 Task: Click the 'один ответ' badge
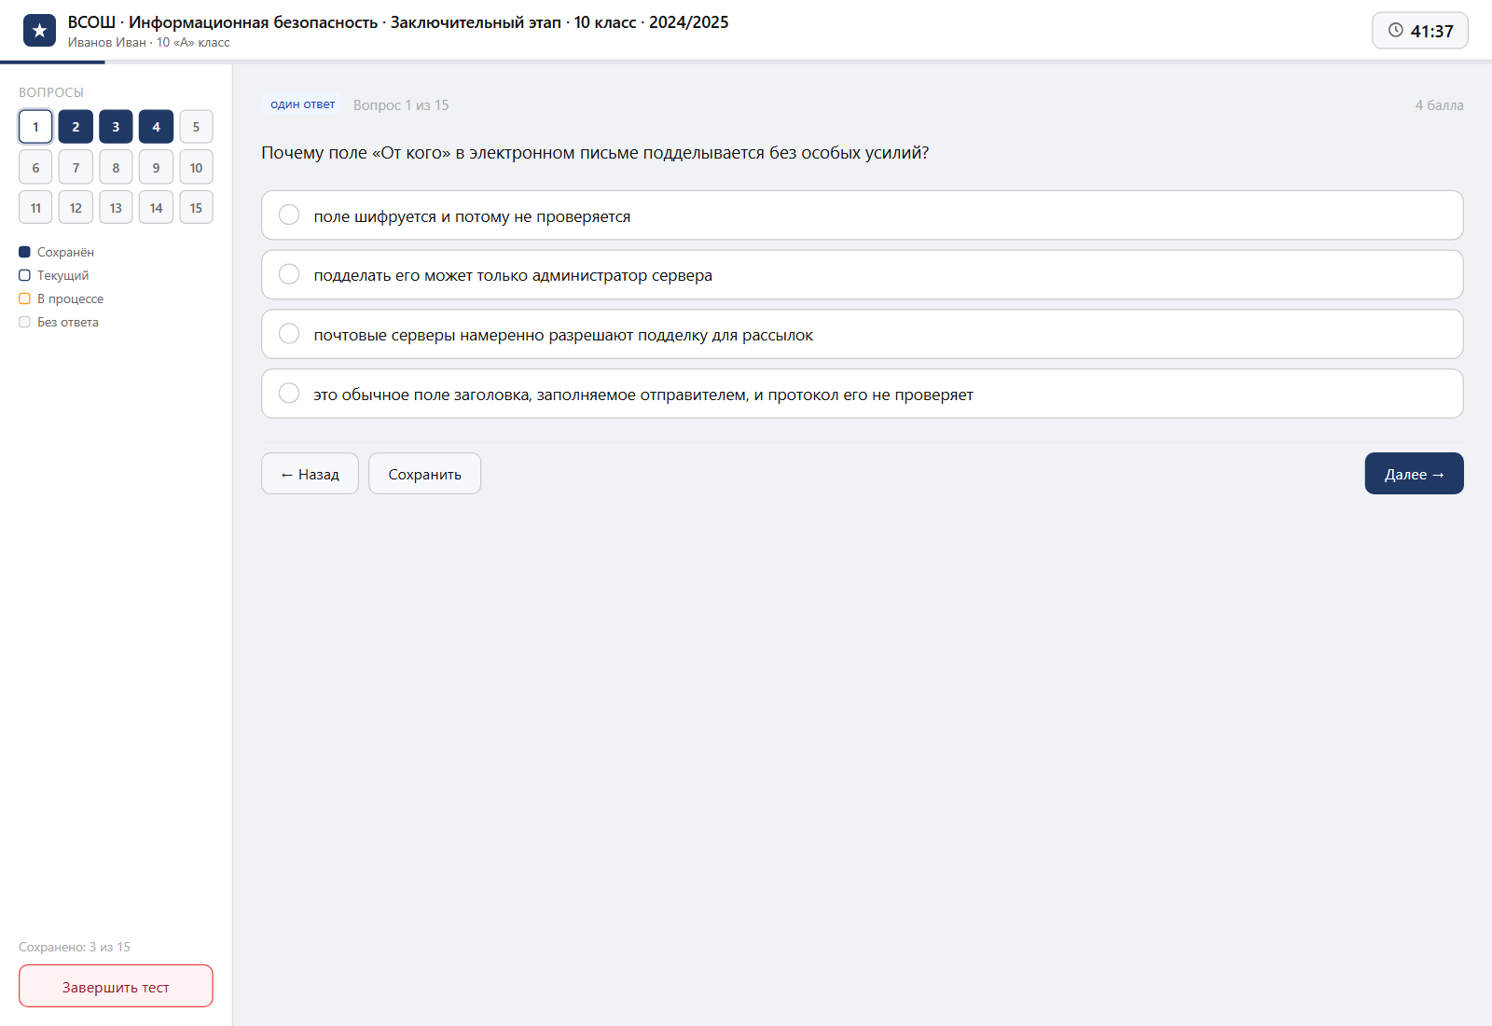tap(303, 104)
